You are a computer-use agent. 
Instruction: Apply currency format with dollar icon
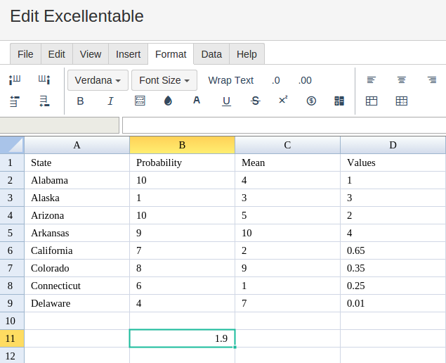click(x=311, y=101)
